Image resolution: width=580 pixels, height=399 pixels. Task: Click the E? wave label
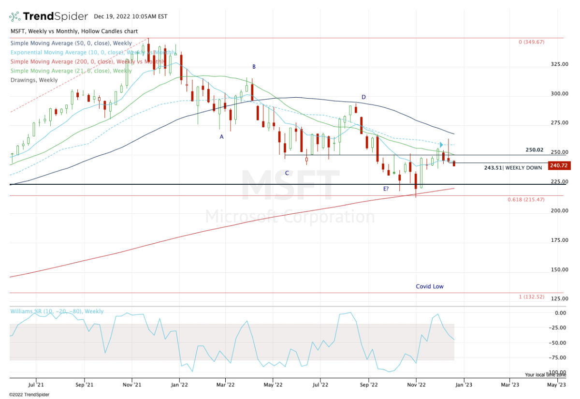[386, 189]
